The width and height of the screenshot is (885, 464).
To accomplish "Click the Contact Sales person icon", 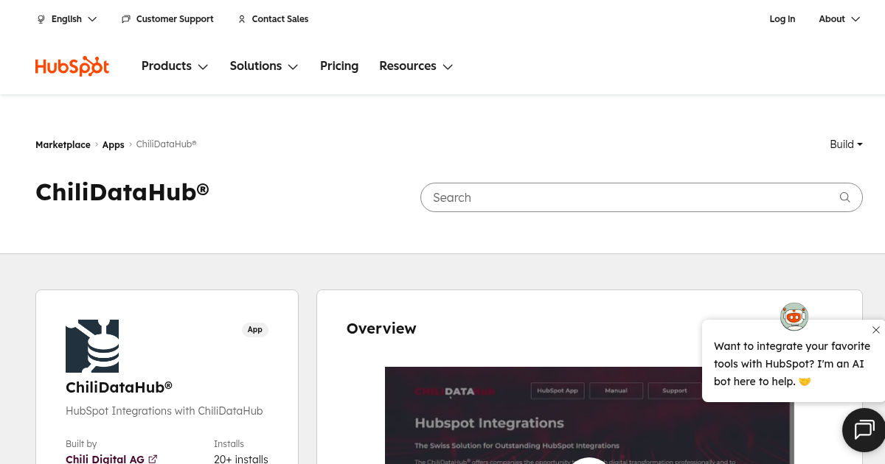I will [242, 19].
